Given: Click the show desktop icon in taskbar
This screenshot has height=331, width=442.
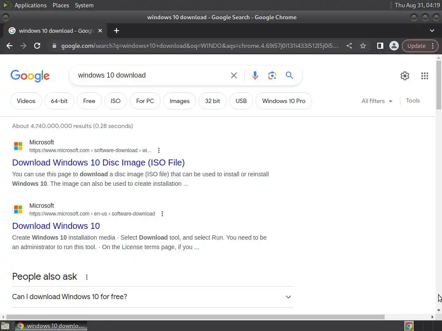Looking at the screenshot, I should pos(5,326).
